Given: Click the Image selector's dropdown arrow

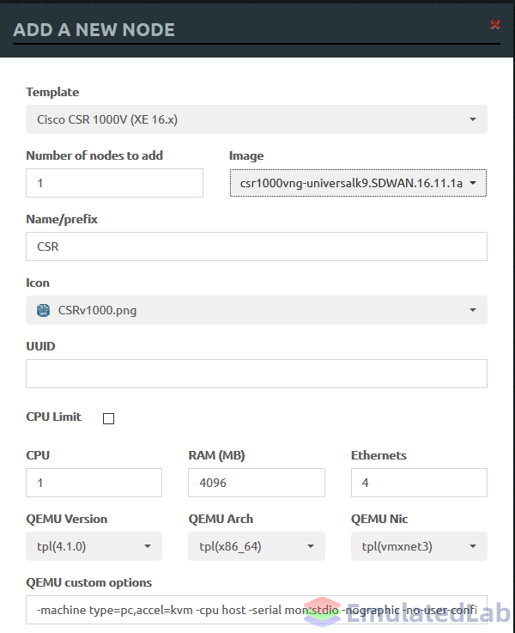Looking at the screenshot, I should point(473,183).
